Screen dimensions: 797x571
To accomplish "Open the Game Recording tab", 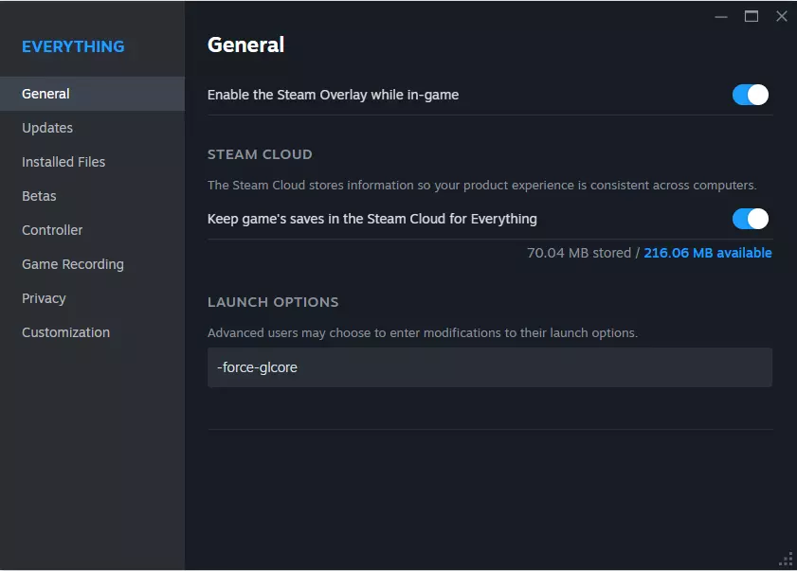I will (x=73, y=264).
